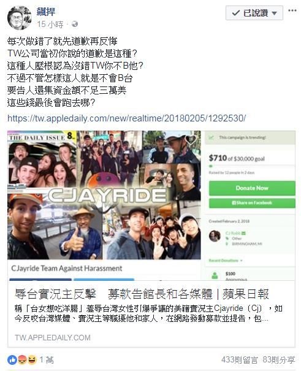Click the blue Like reaction icon
This screenshot has height=371, width=301.
(12, 360)
